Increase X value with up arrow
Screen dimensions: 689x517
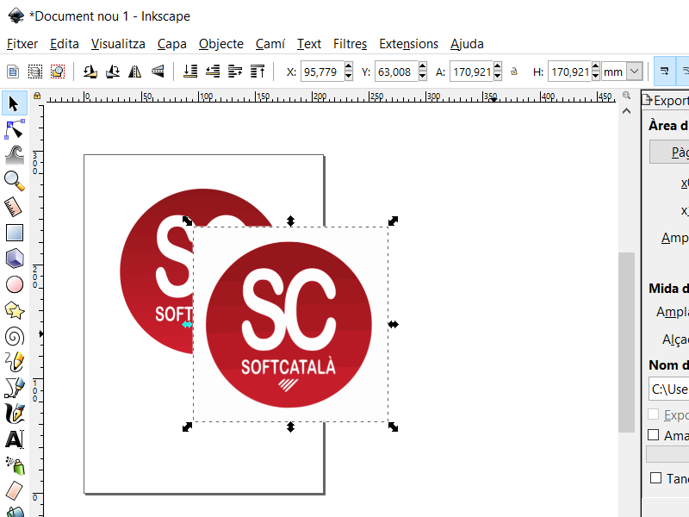[349, 67]
